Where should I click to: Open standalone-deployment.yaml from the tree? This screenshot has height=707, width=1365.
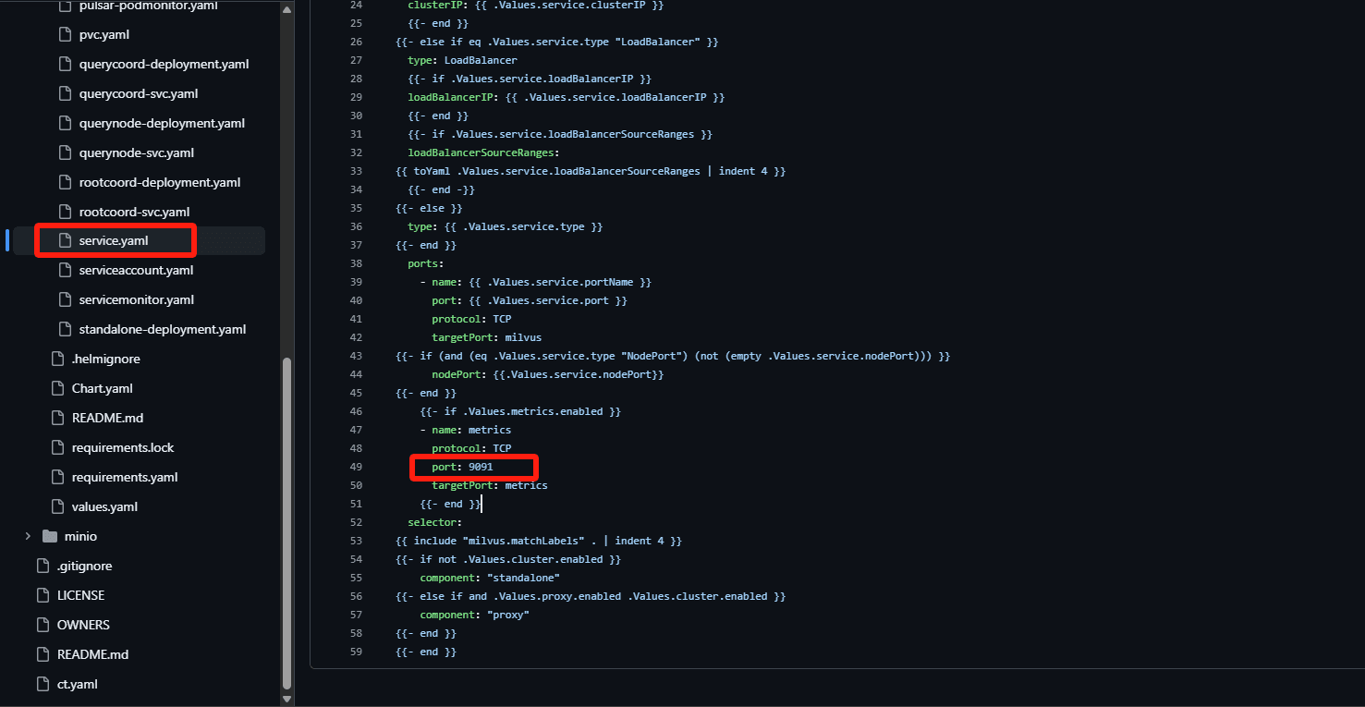163,329
